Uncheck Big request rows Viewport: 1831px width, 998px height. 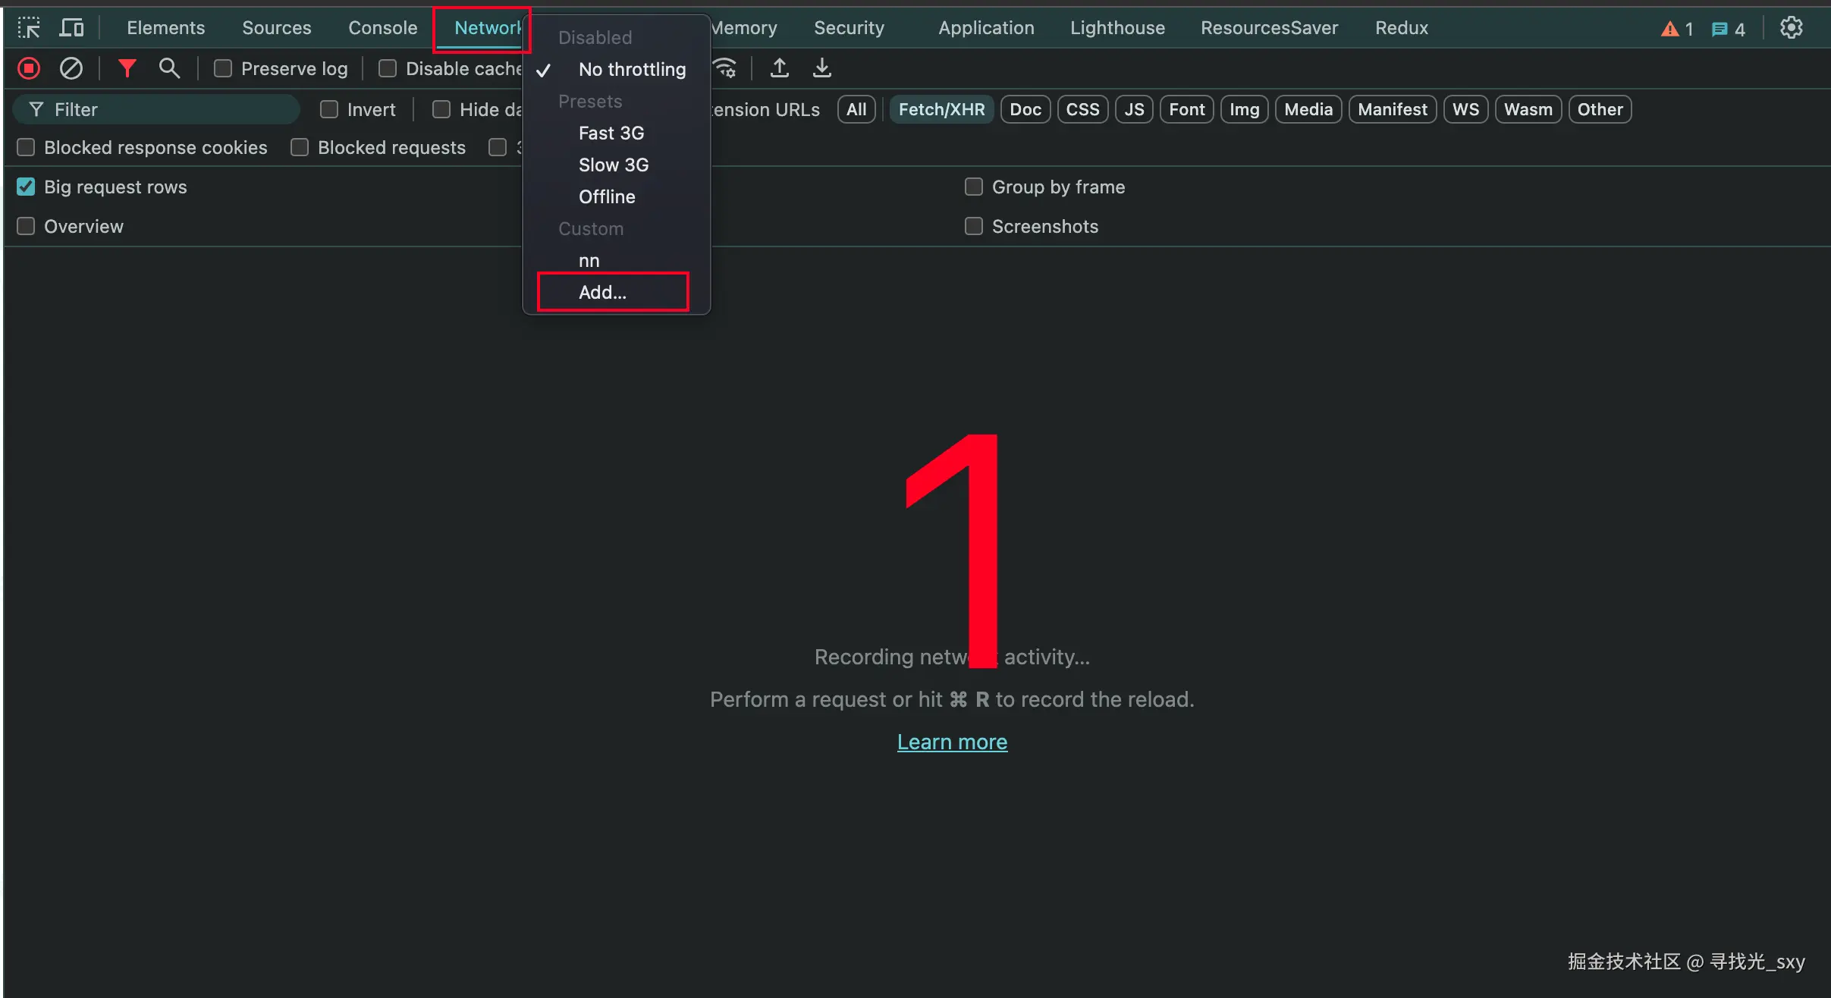[x=26, y=187]
